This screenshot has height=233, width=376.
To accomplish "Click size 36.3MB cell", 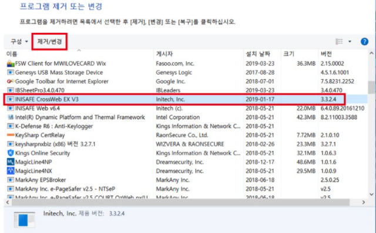I will [306, 64].
